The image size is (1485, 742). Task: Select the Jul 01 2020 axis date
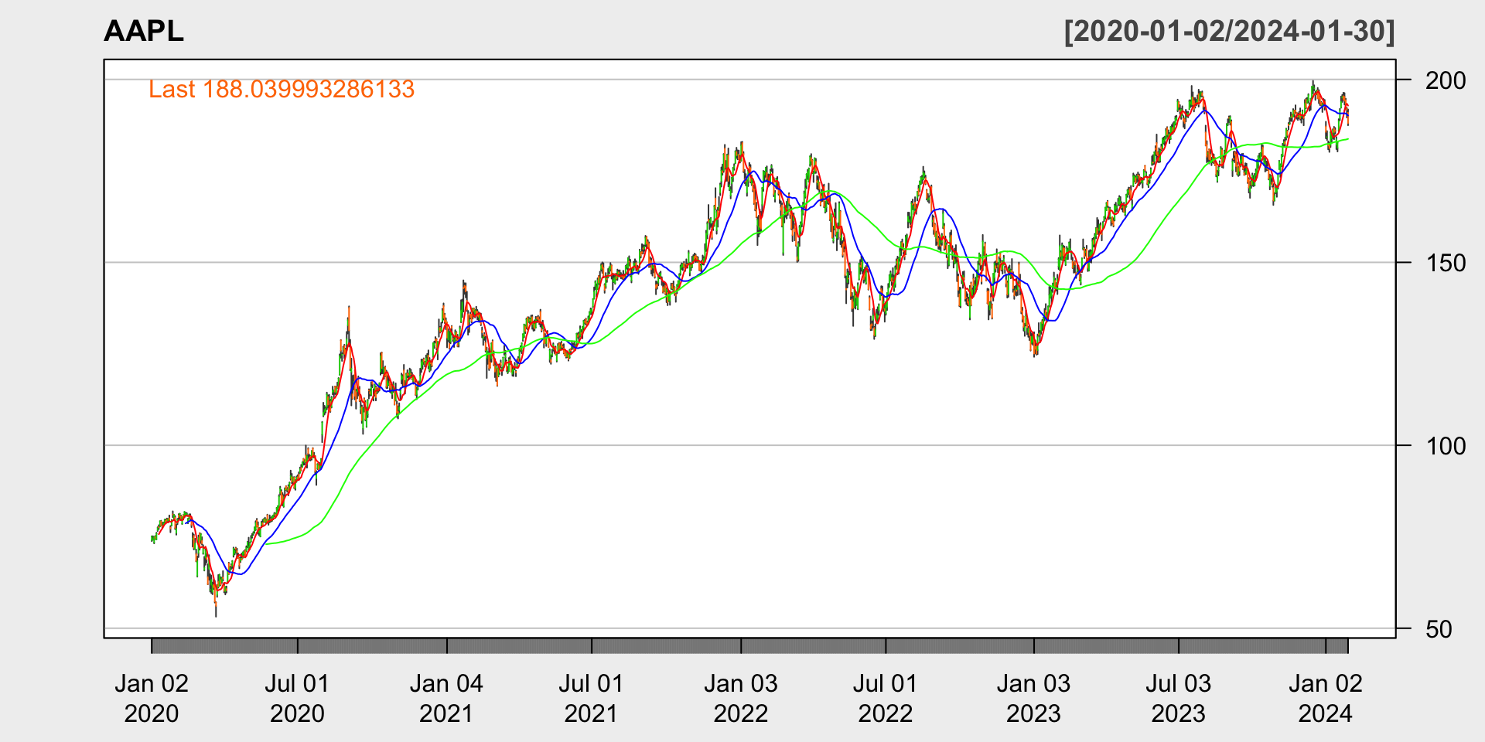pos(297,698)
